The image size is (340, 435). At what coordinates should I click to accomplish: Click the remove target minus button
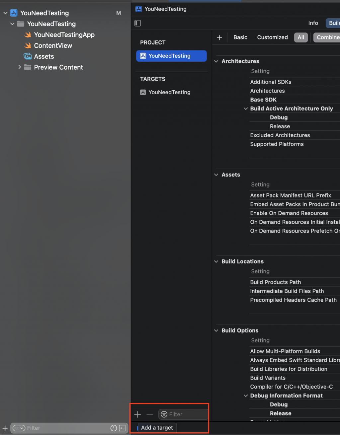(x=150, y=414)
